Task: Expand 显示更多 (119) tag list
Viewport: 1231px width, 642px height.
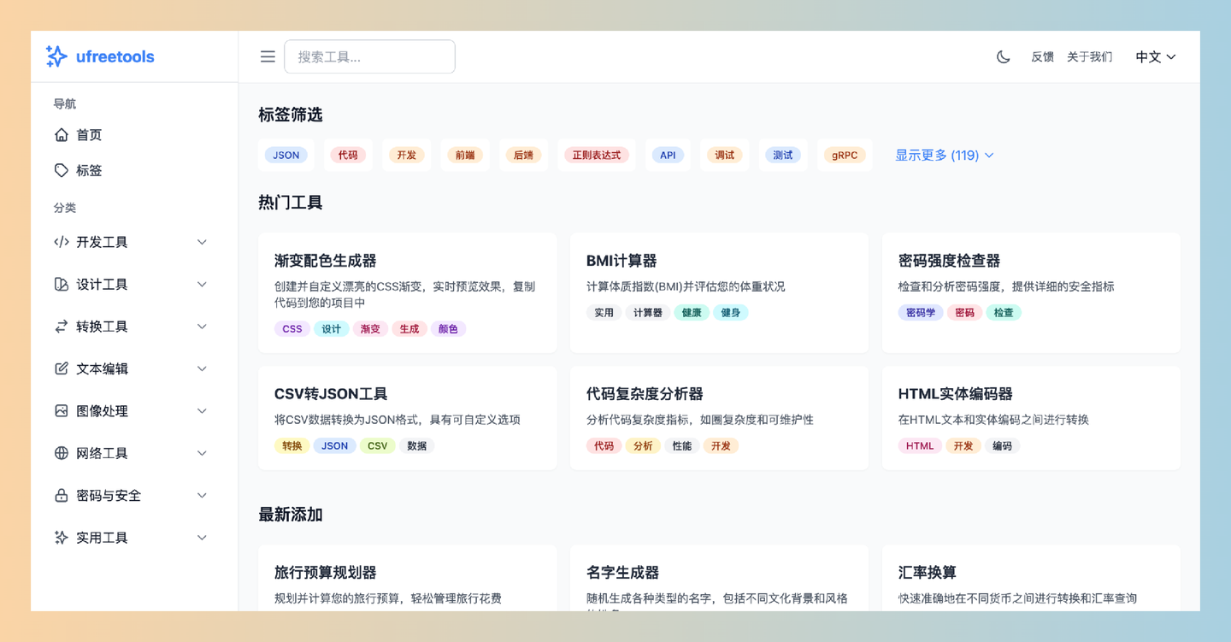Action: 945,155
